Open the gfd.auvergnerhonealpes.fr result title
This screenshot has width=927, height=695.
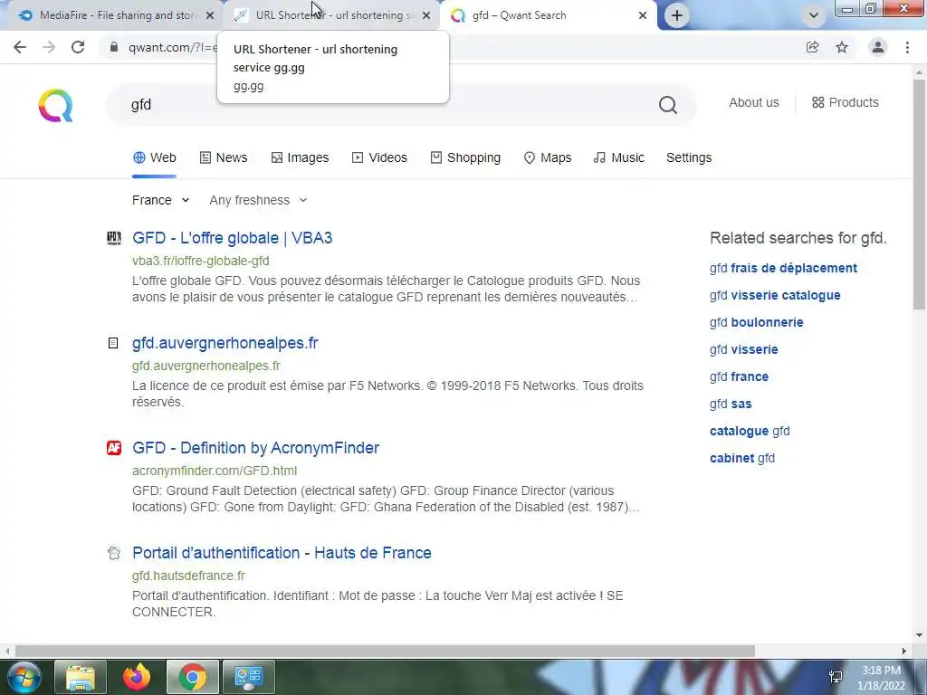(225, 343)
